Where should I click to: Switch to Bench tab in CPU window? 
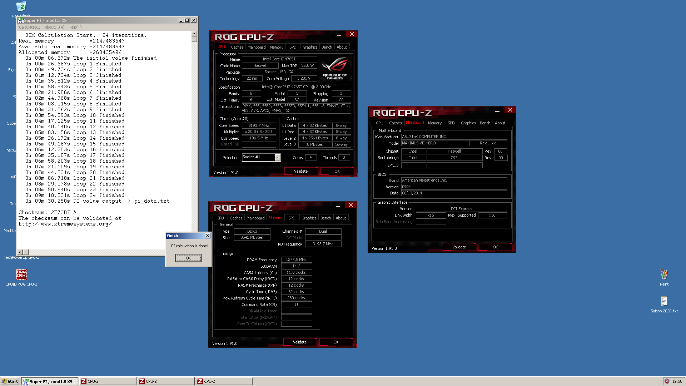327,47
